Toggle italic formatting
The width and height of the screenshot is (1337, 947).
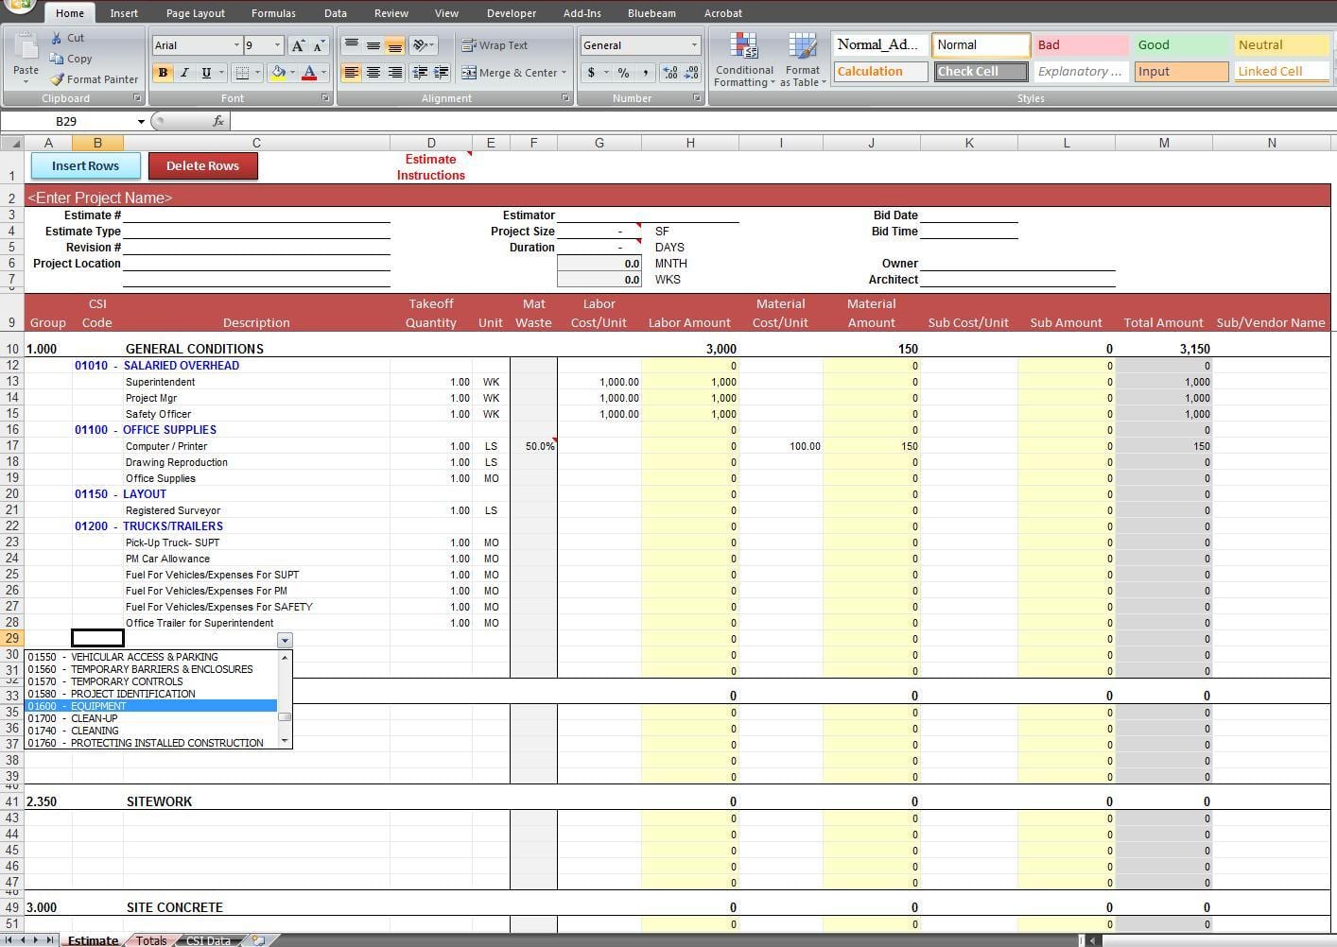tap(184, 73)
